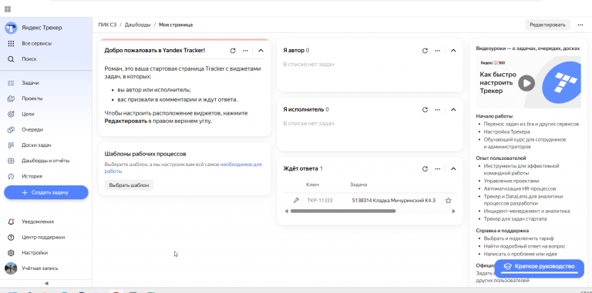The height and width of the screenshot is (293, 592).
Task: Click the Yandex Tracker logo icon
Action: point(11,28)
